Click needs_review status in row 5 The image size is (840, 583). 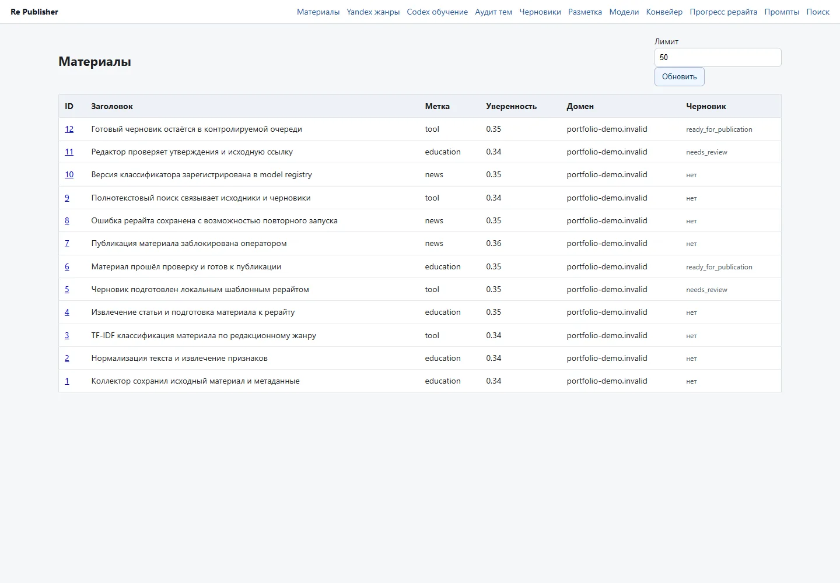(x=706, y=290)
